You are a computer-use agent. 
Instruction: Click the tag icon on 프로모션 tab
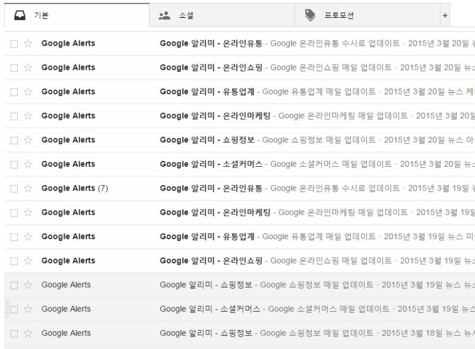pyautogui.click(x=310, y=16)
